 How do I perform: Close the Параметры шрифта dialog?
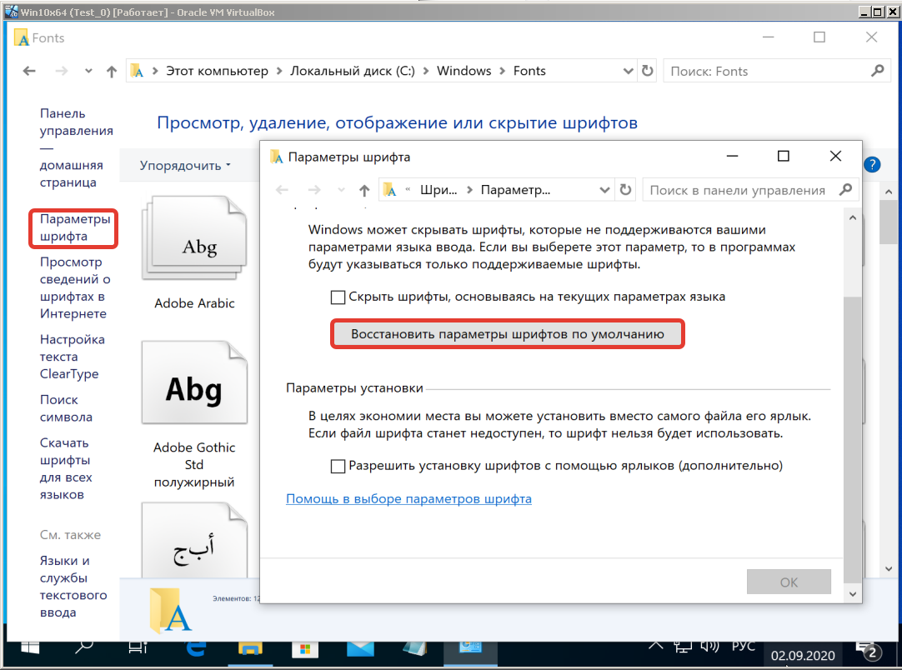point(835,156)
